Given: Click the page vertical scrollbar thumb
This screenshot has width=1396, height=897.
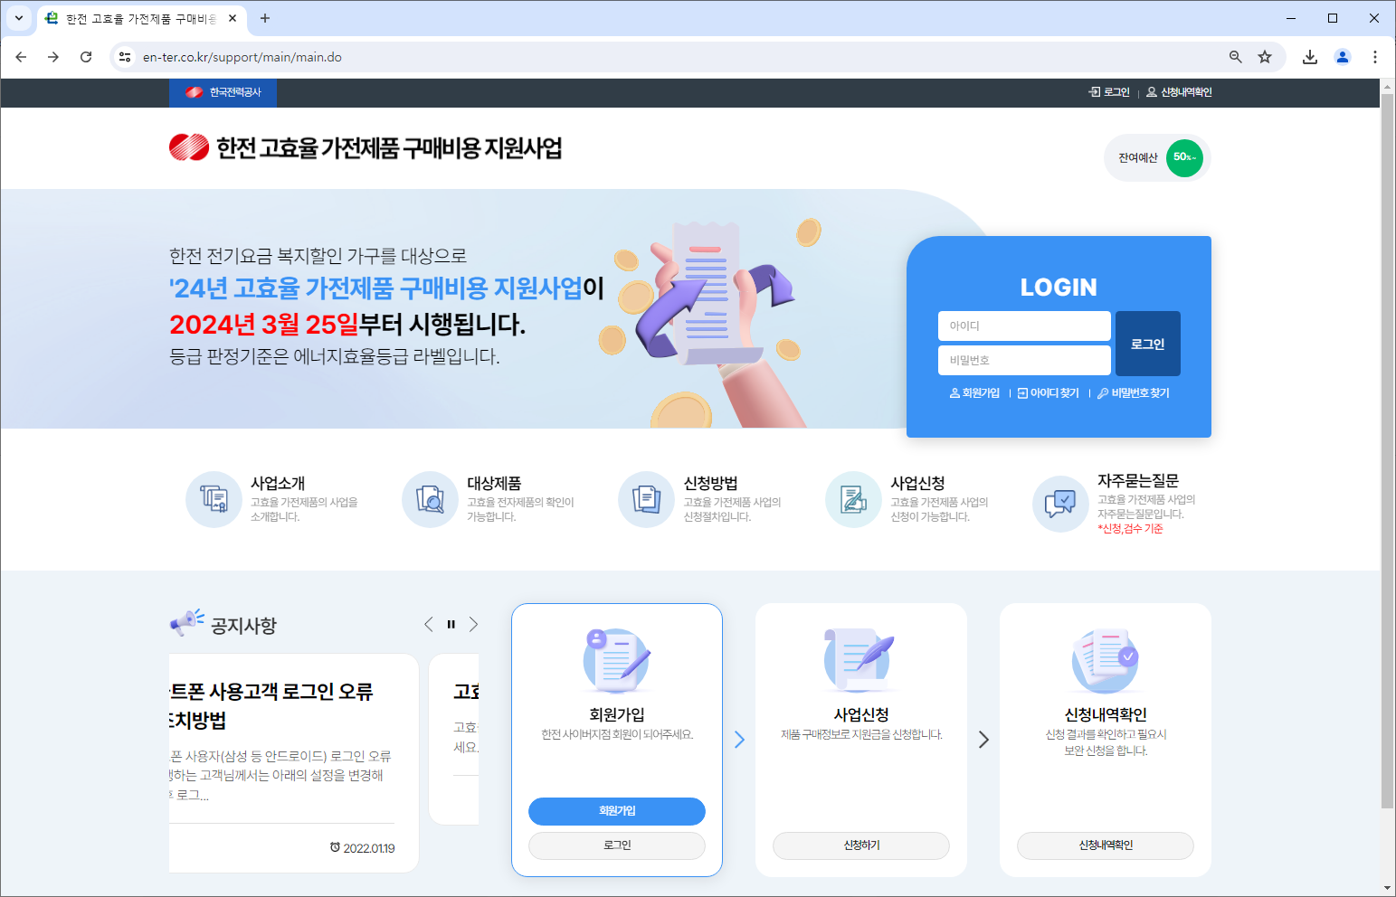Looking at the screenshot, I should tap(1388, 450).
